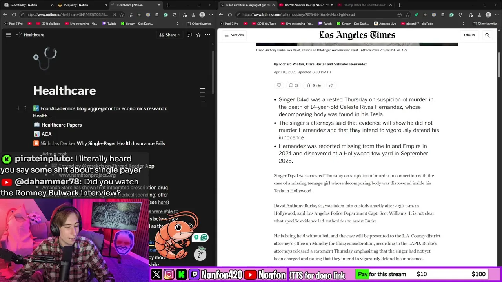502x282 pixels.
Task: Open LA Times search magnifier
Action: [487, 35]
